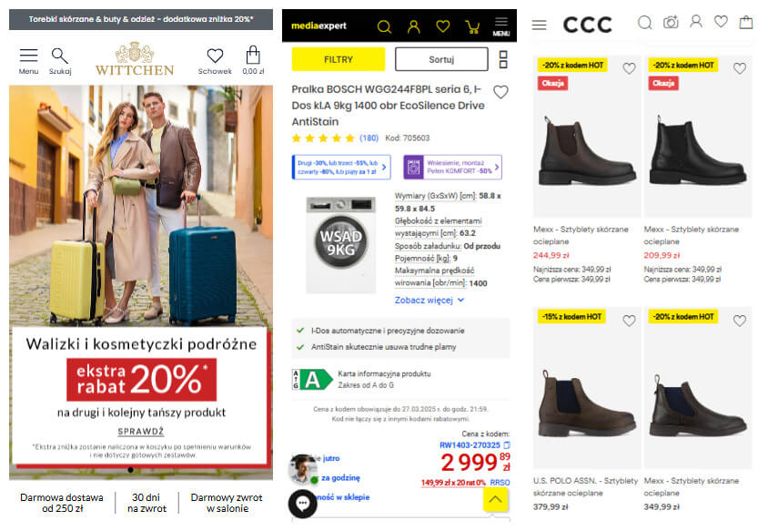The height and width of the screenshot is (531, 768).
Task: Click the SPRAWDŹ link on banner
Action: (140, 432)
